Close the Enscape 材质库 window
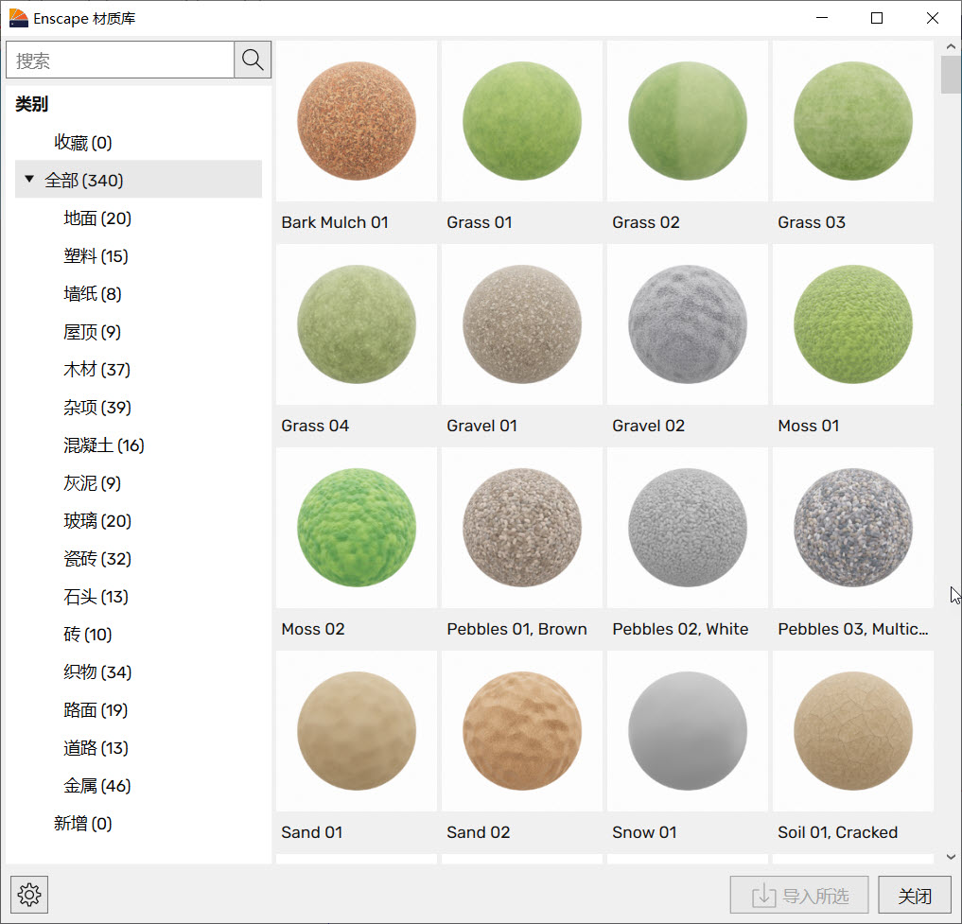The image size is (962, 924). point(932,18)
